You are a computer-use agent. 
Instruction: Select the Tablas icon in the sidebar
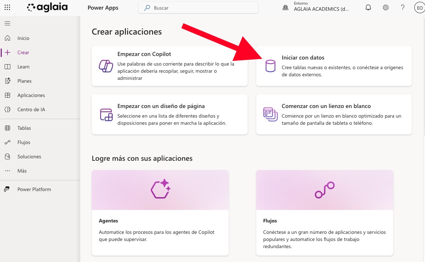[x=8, y=128]
